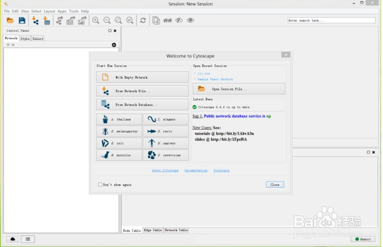Close Welcome dialog with X button
This screenshot has width=383, height=247.
coord(286,55)
